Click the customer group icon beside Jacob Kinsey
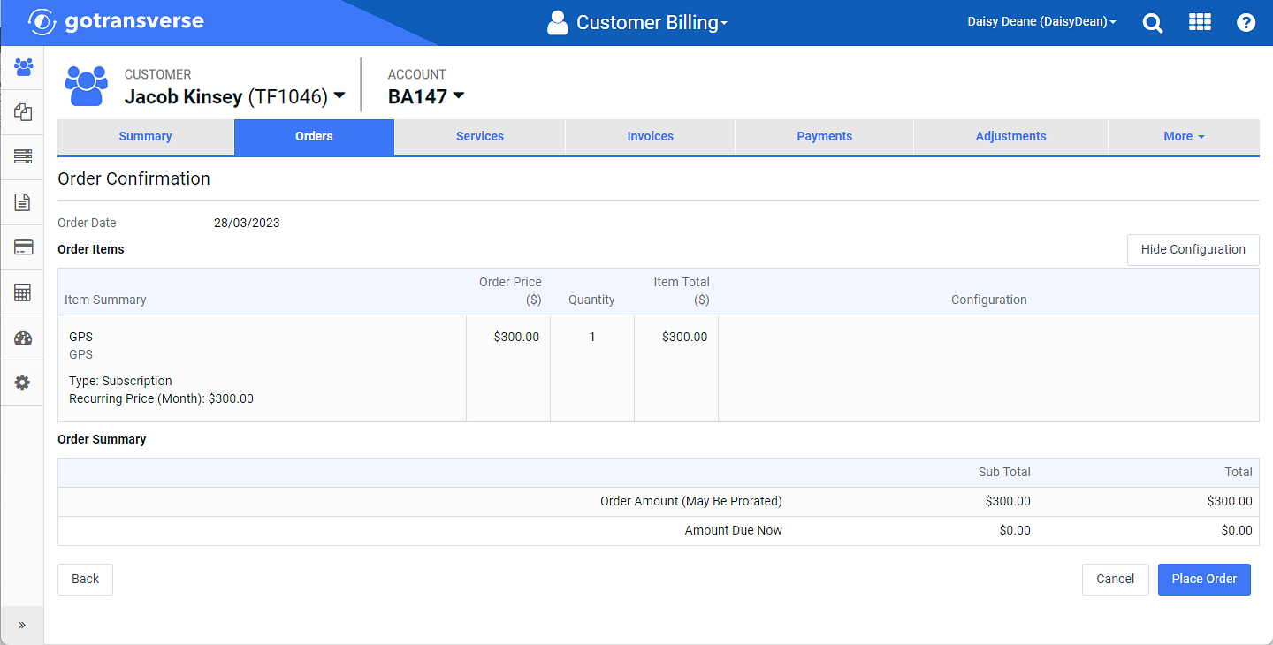 86,86
